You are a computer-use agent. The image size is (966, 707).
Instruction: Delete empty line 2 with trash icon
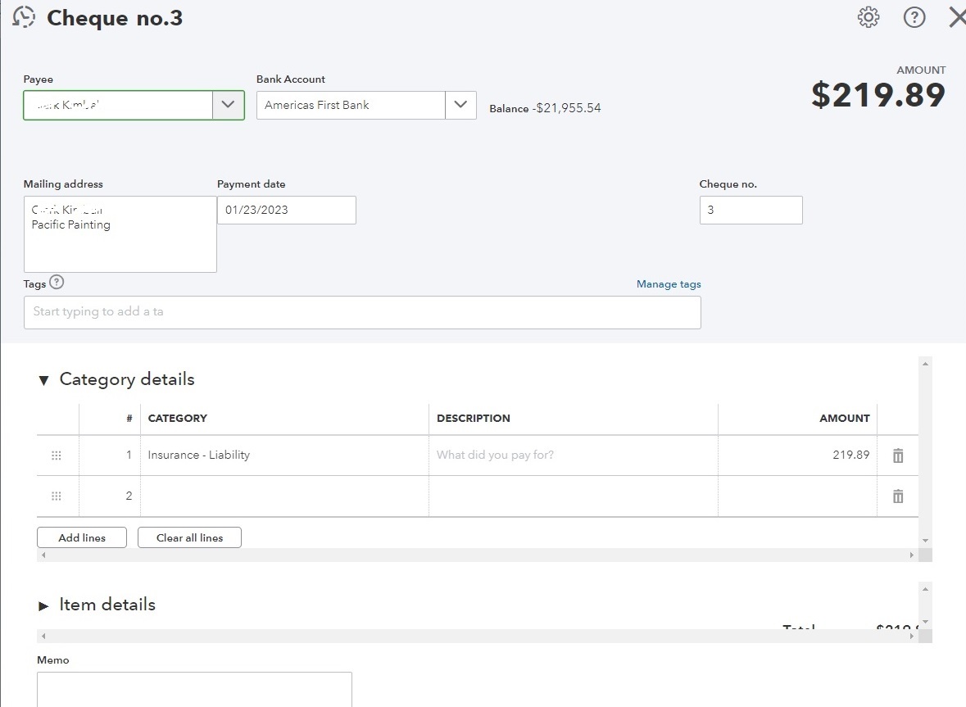point(898,496)
